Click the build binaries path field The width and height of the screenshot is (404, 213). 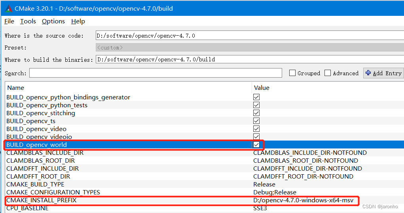point(250,59)
